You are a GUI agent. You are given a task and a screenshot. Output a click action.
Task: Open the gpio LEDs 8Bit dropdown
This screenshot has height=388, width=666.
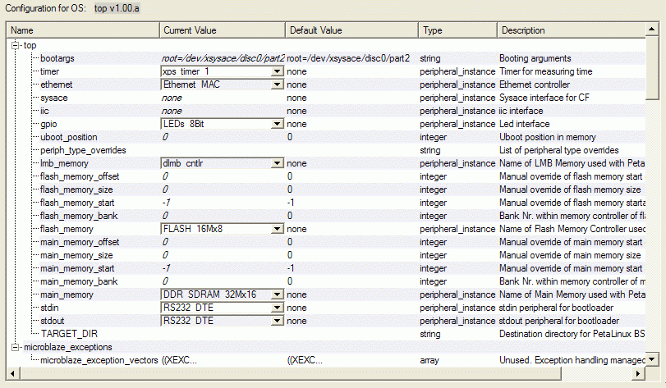coord(277,124)
